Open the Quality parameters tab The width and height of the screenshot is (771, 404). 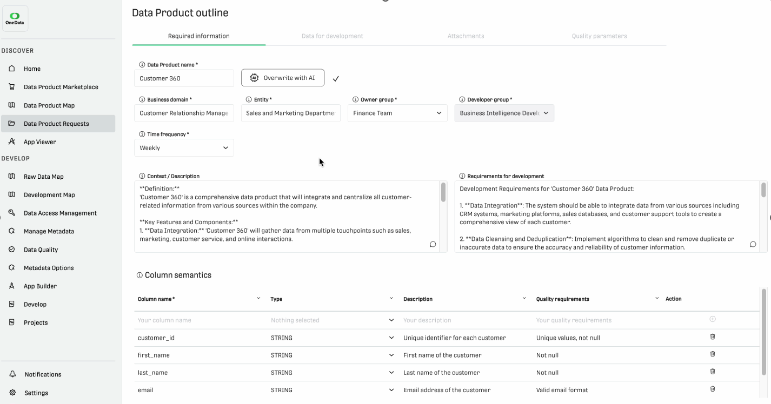(599, 36)
